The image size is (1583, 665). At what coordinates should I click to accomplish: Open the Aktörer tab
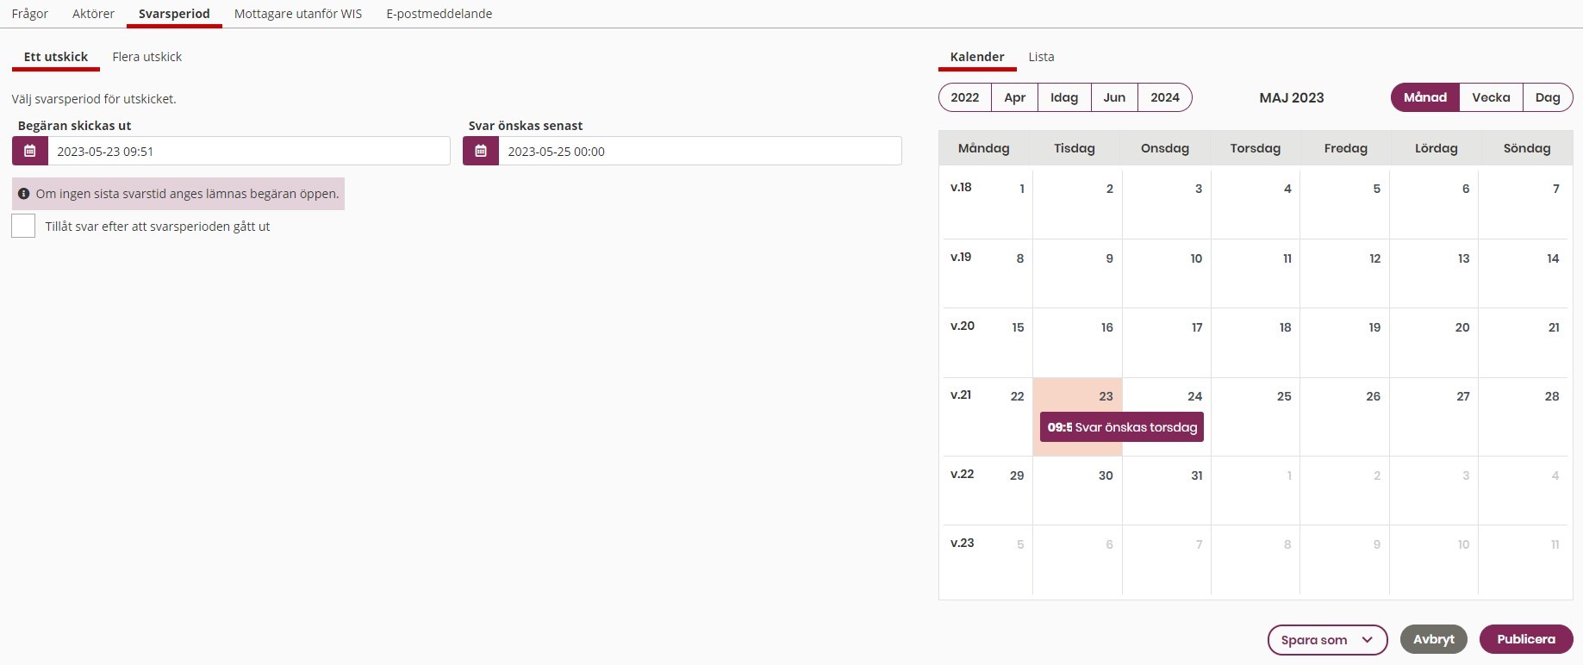coord(93,14)
